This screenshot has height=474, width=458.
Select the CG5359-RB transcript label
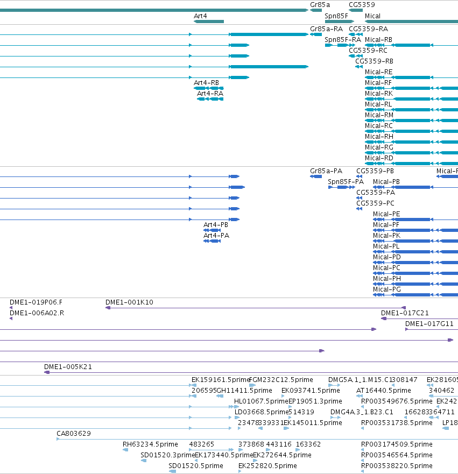[374, 61]
